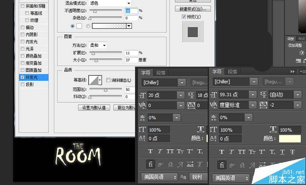The image size is (306, 185).
Task: Toggle fi ligatures in the 59.31 点 Character panel
Action: click(222, 165)
